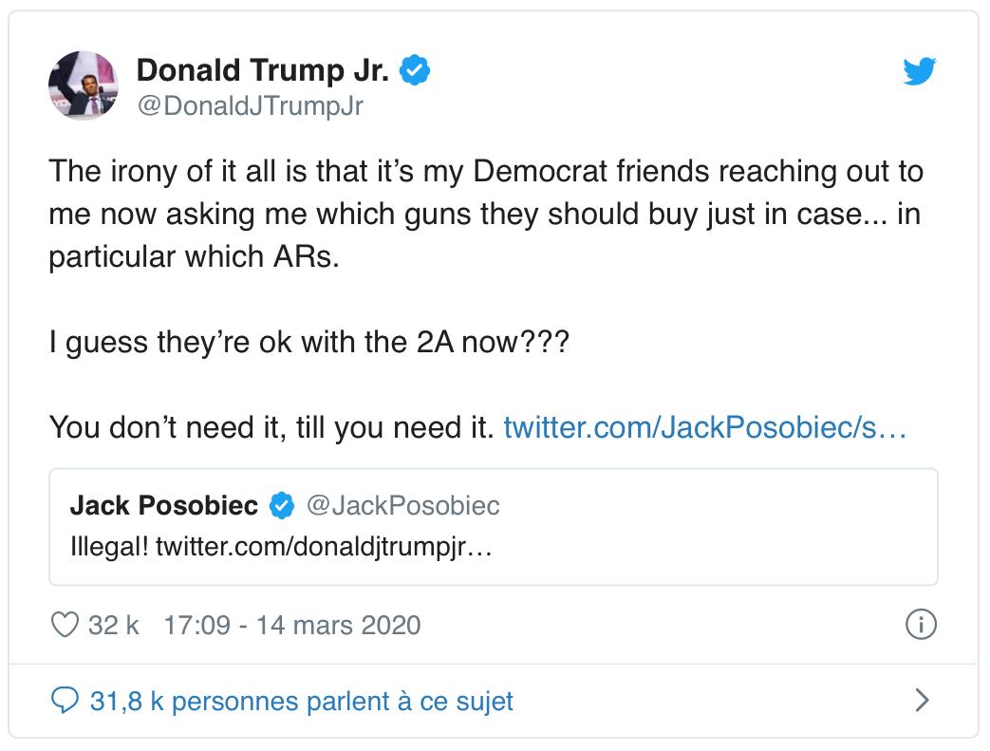Click the Twitter bird logo
This screenshot has height=751, width=990.
point(919,72)
